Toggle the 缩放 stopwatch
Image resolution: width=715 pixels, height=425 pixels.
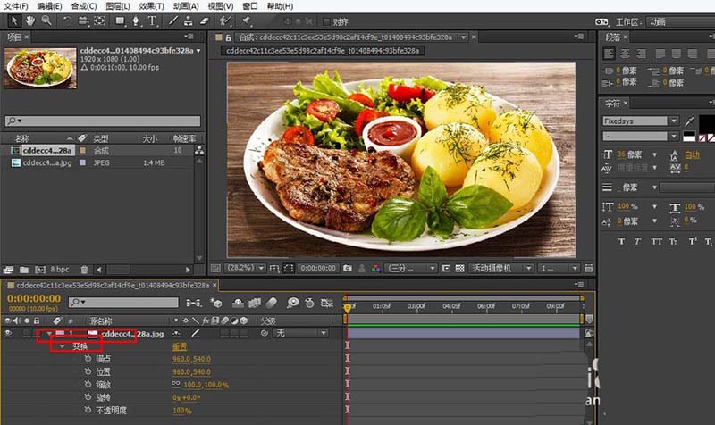pyautogui.click(x=88, y=385)
